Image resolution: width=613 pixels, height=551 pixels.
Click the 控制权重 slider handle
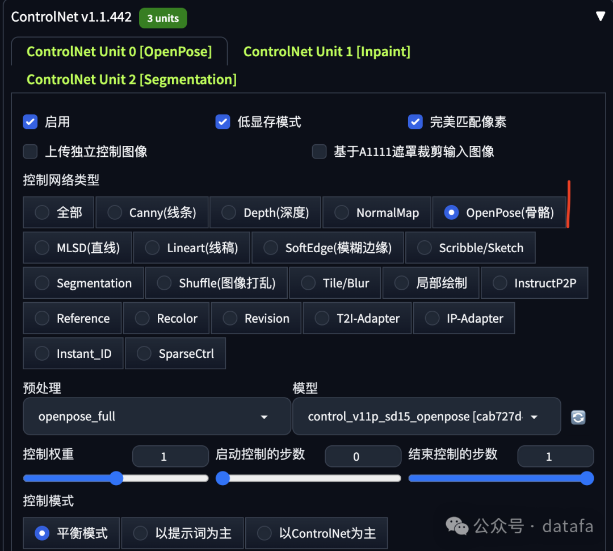(x=116, y=478)
